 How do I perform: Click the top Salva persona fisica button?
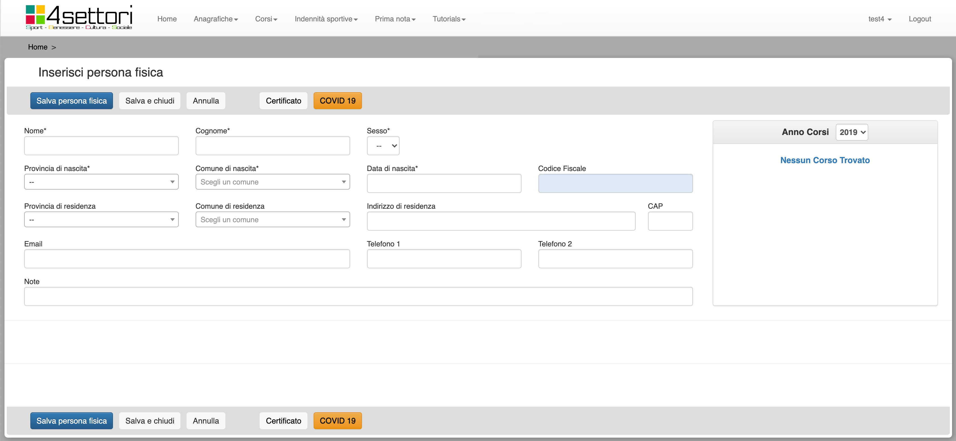pos(71,101)
